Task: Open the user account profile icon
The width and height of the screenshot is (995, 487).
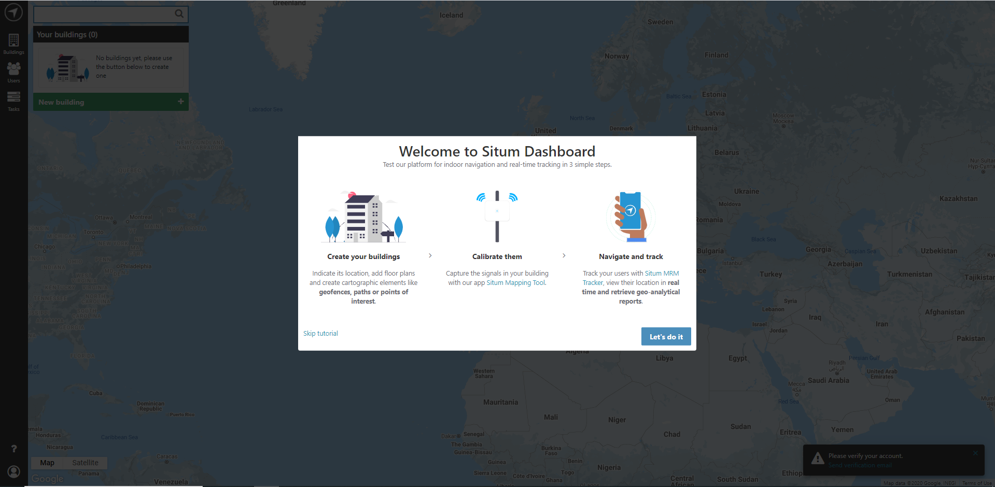Action: pos(14,471)
